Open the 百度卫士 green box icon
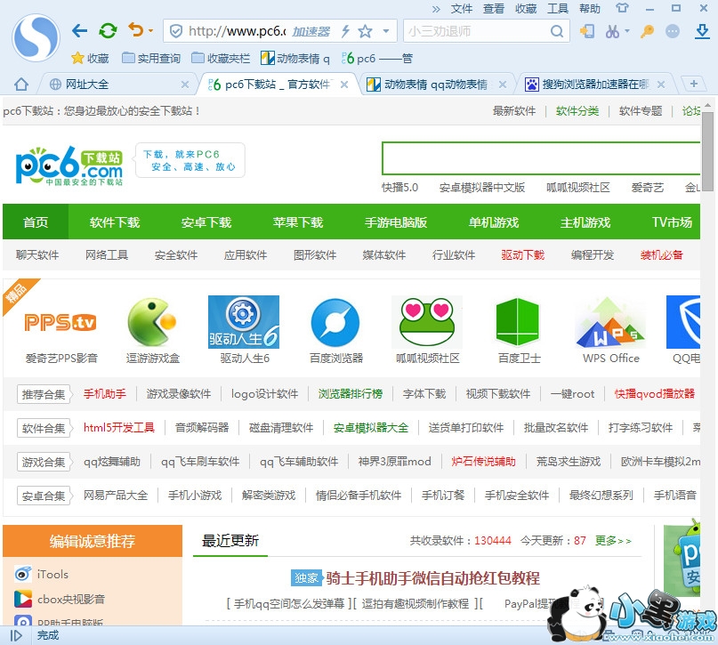The image size is (718, 645). [x=520, y=323]
